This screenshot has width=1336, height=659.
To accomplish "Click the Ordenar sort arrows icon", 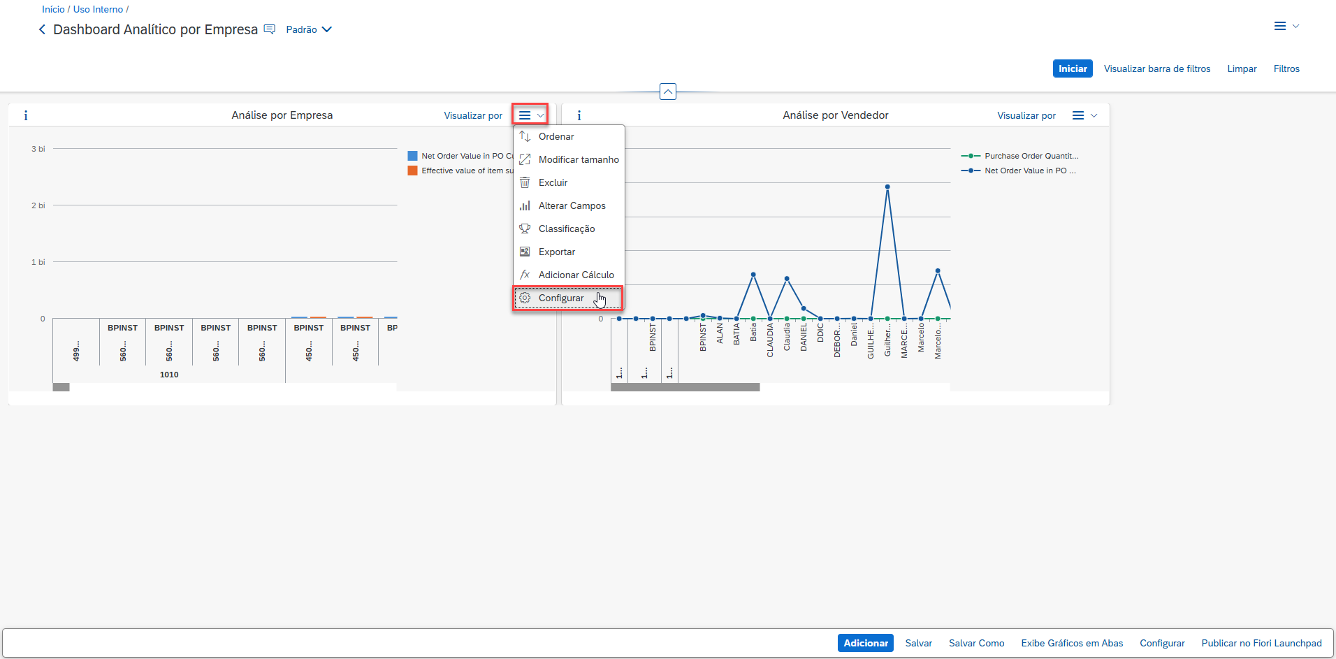I will coord(525,136).
